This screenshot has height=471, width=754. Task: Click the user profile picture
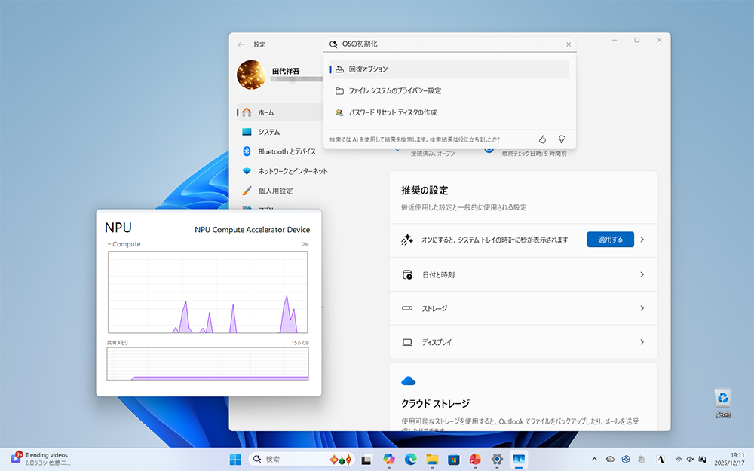point(251,75)
